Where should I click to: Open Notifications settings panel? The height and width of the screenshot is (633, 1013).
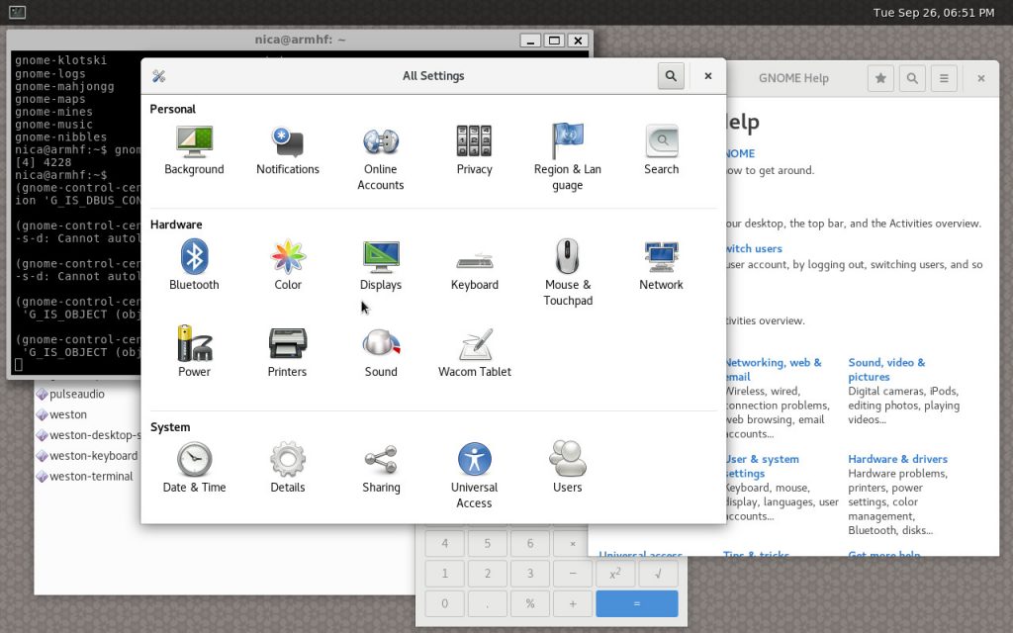288,150
